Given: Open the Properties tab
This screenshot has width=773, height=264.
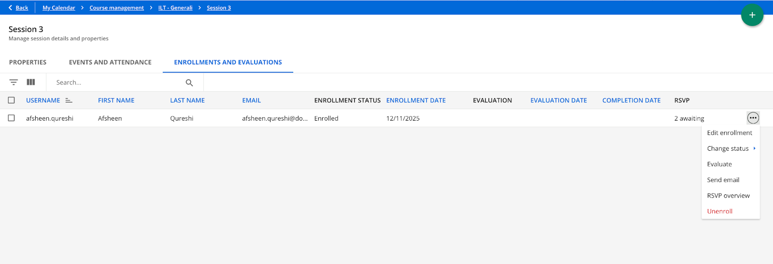Looking at the screenshot, I should pos(28,62).
